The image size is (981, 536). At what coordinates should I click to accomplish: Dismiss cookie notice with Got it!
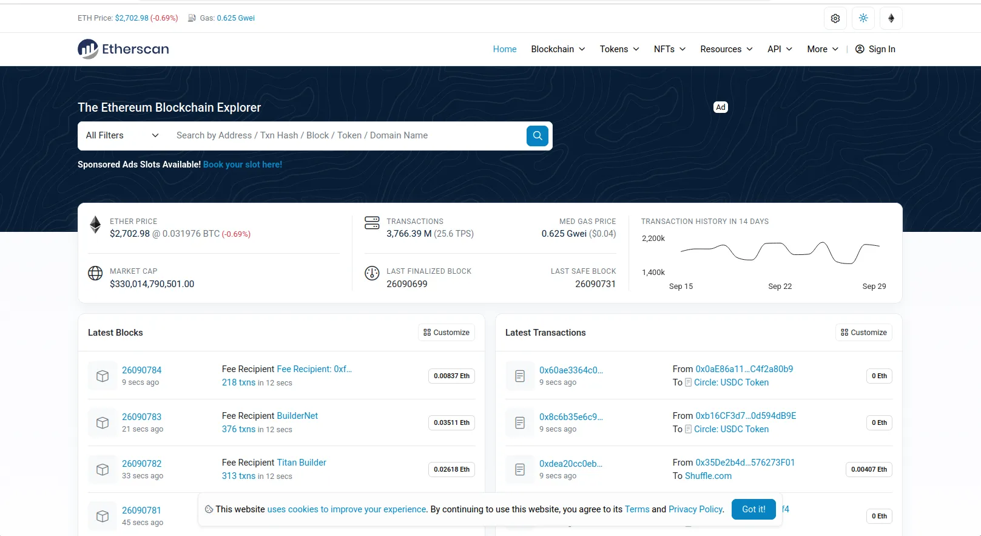pos(753,509)
